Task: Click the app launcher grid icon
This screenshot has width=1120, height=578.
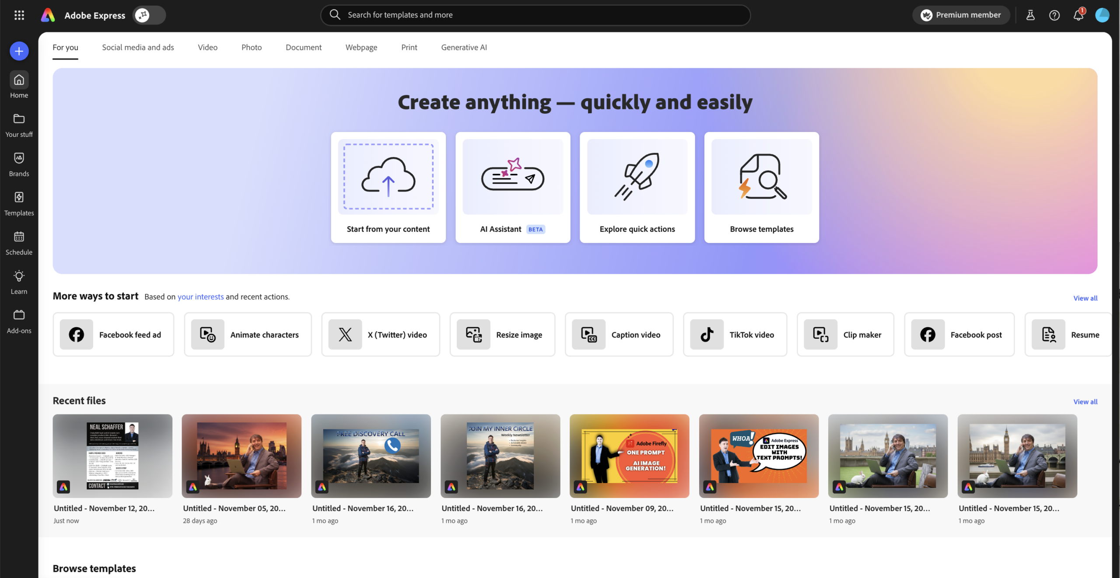Action: pos(19,14)
